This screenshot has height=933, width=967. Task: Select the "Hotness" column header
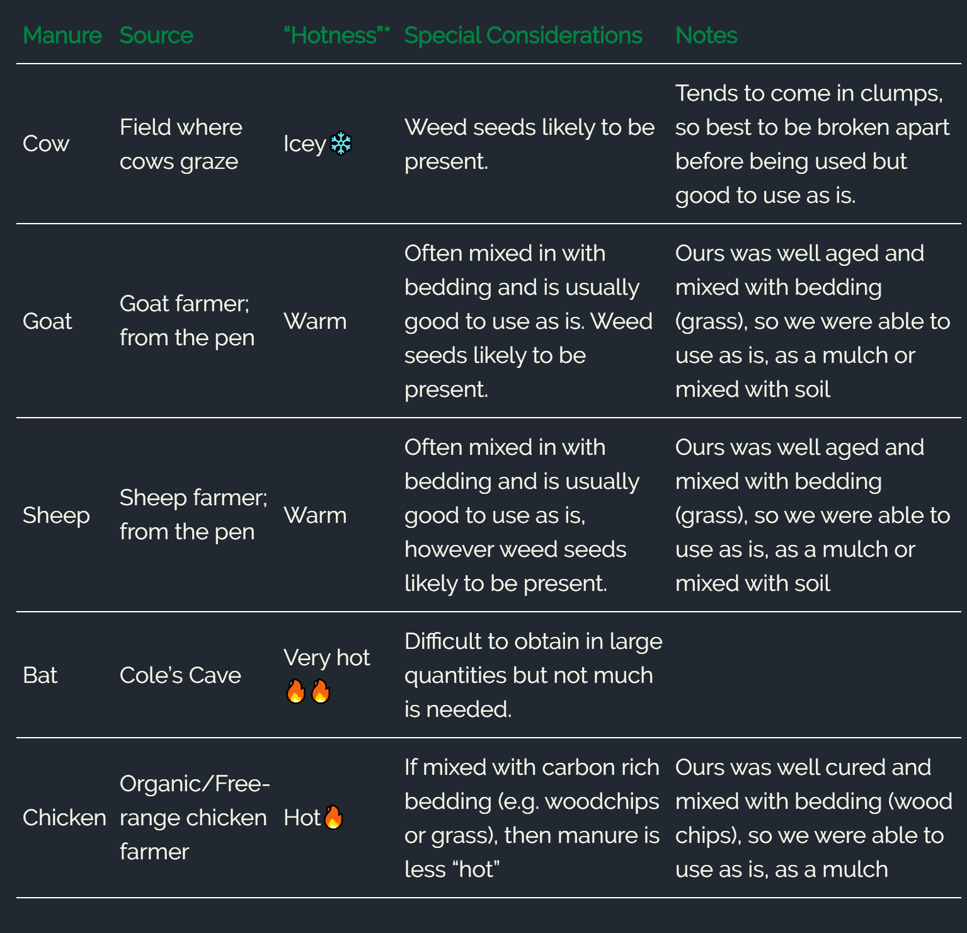pyautogui.click(x=337, y=35)
